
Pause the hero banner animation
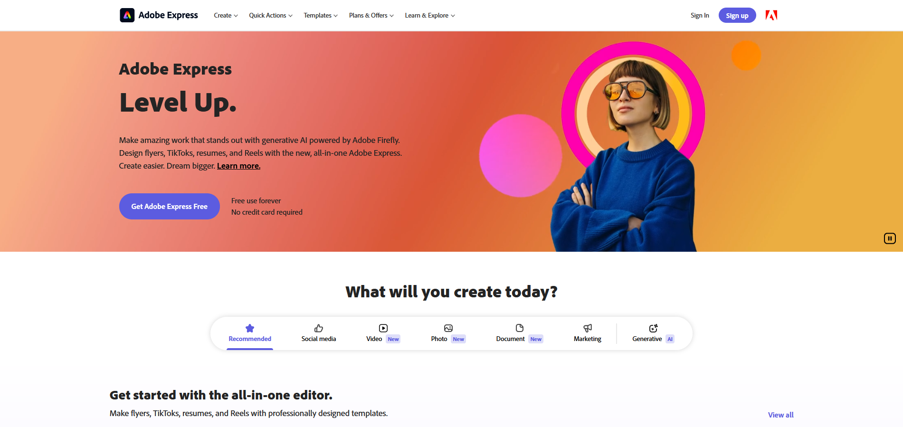tap(890, 238)
